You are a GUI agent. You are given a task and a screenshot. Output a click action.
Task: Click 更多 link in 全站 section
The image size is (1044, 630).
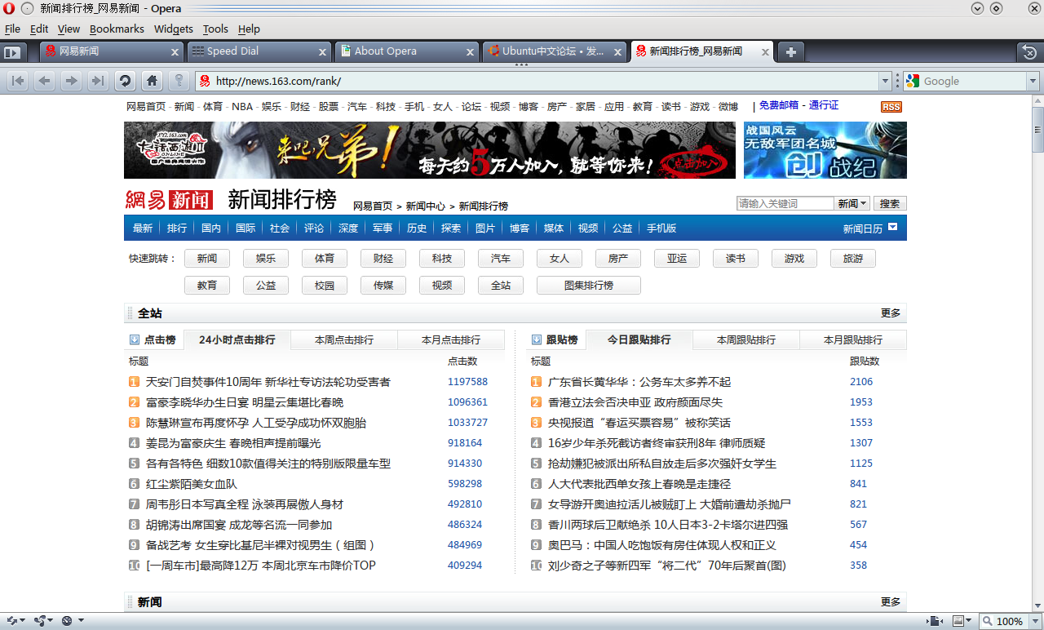[891, 313]
